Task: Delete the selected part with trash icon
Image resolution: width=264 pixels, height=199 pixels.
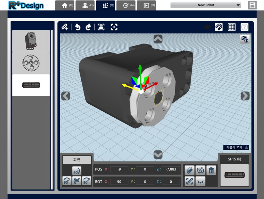Action: point(211,170)
